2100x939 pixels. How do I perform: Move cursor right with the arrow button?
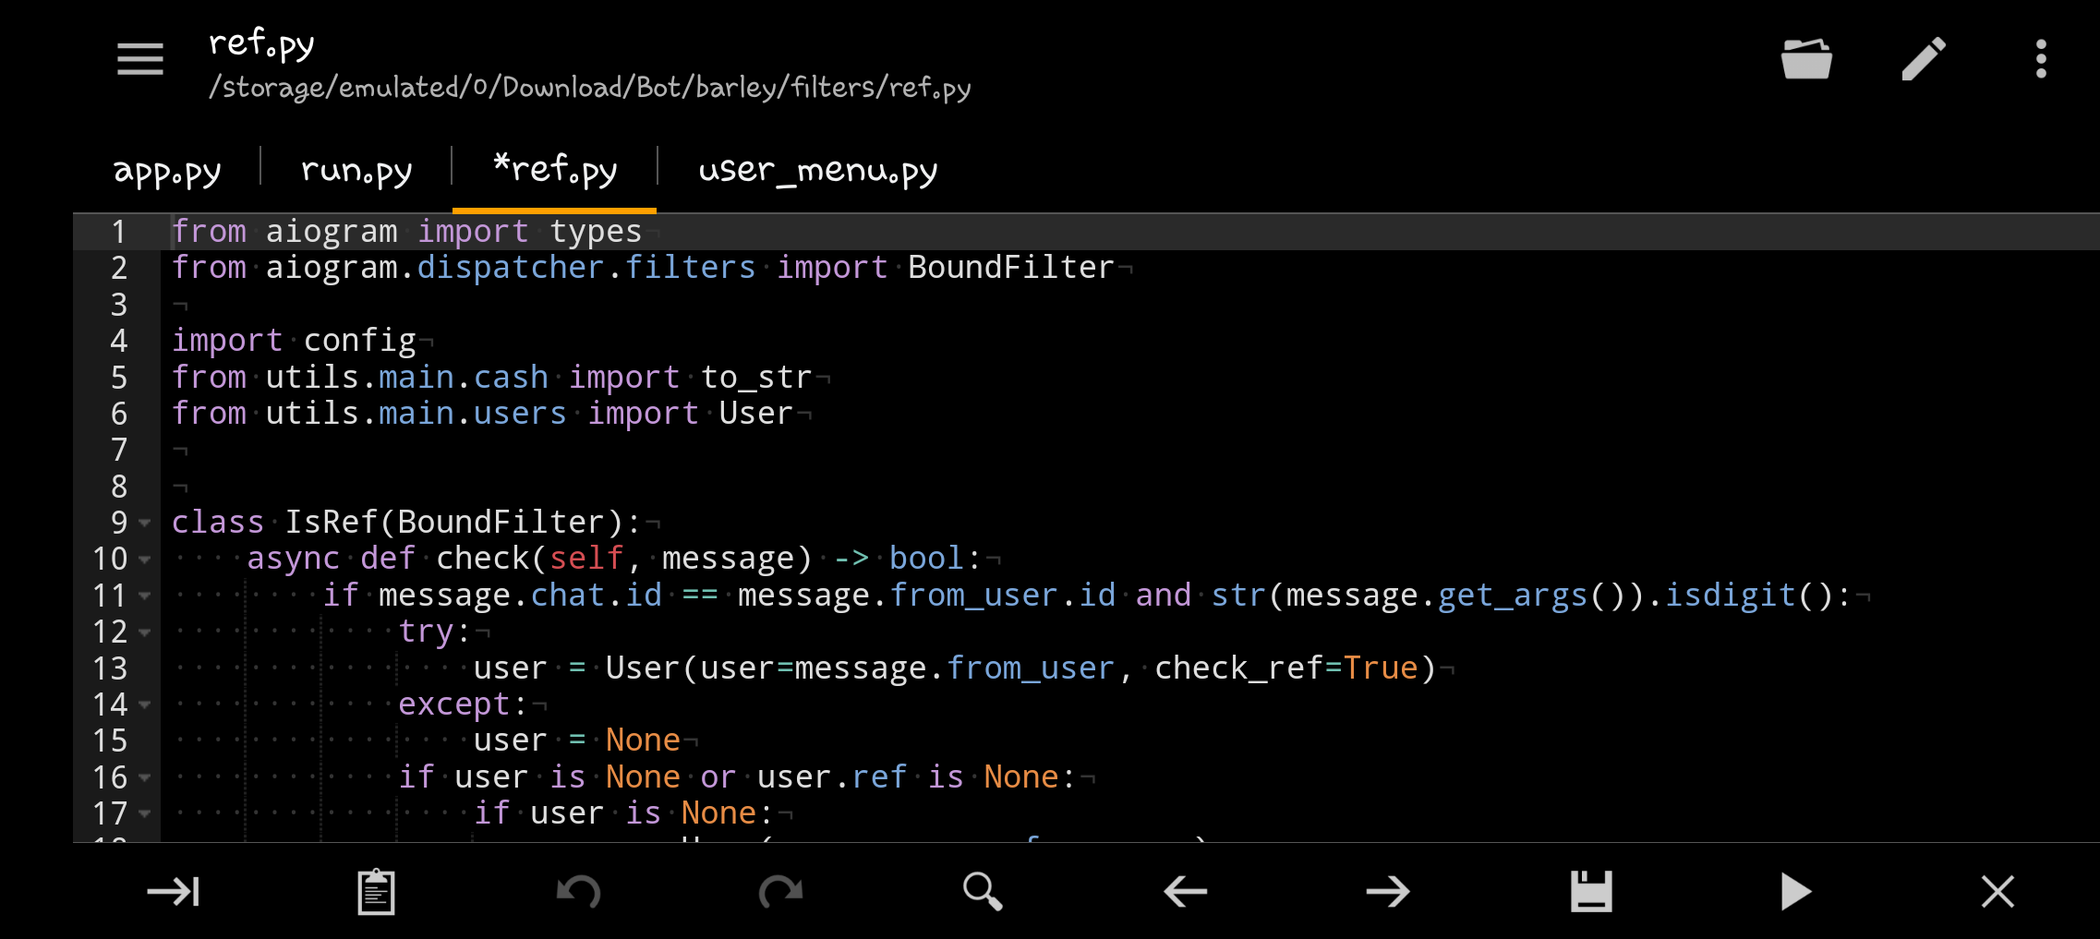1388,890
